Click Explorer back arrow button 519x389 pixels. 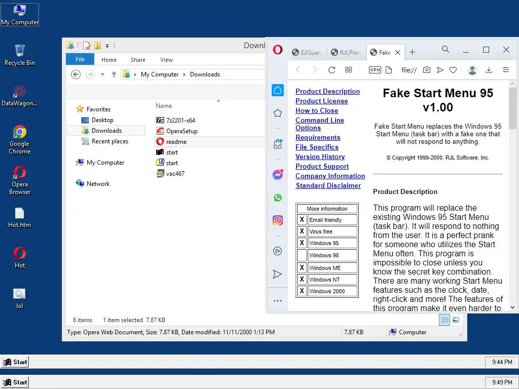[x=76, y=74]
